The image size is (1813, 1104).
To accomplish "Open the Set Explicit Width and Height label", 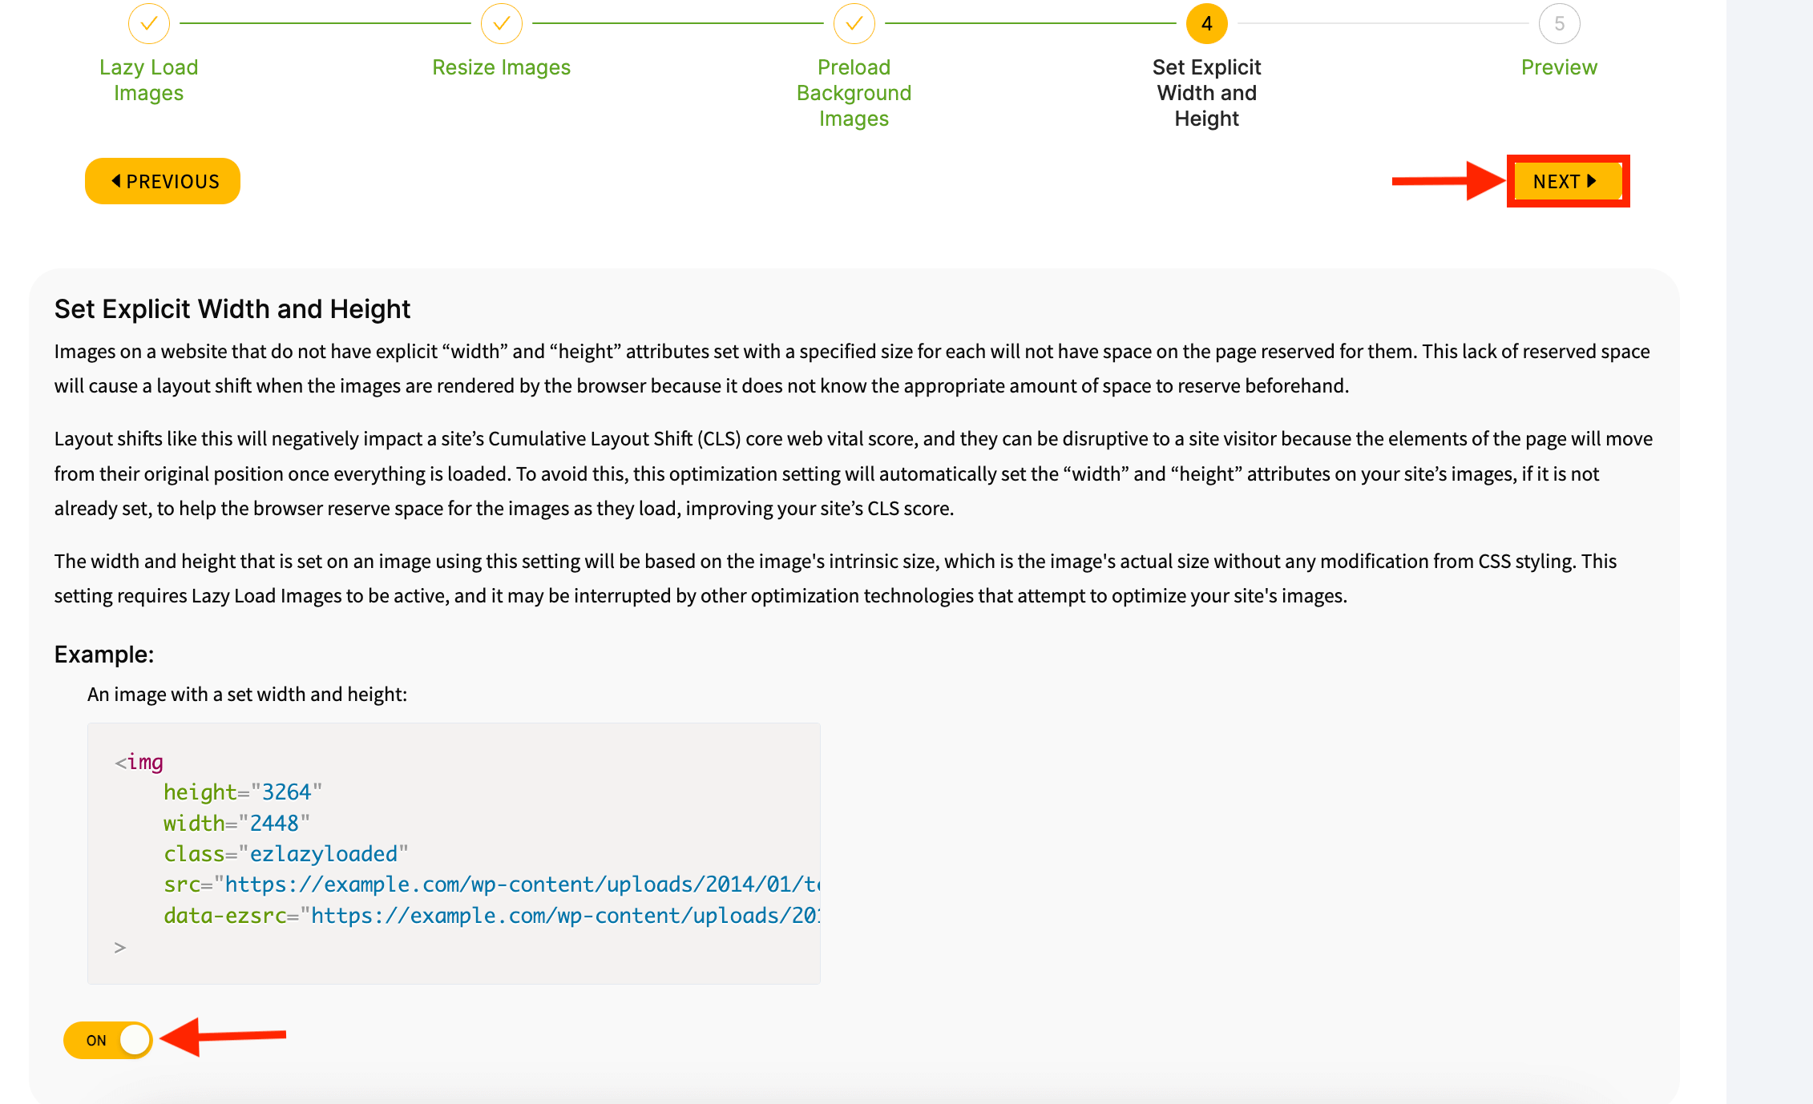I will (1207, 93).
